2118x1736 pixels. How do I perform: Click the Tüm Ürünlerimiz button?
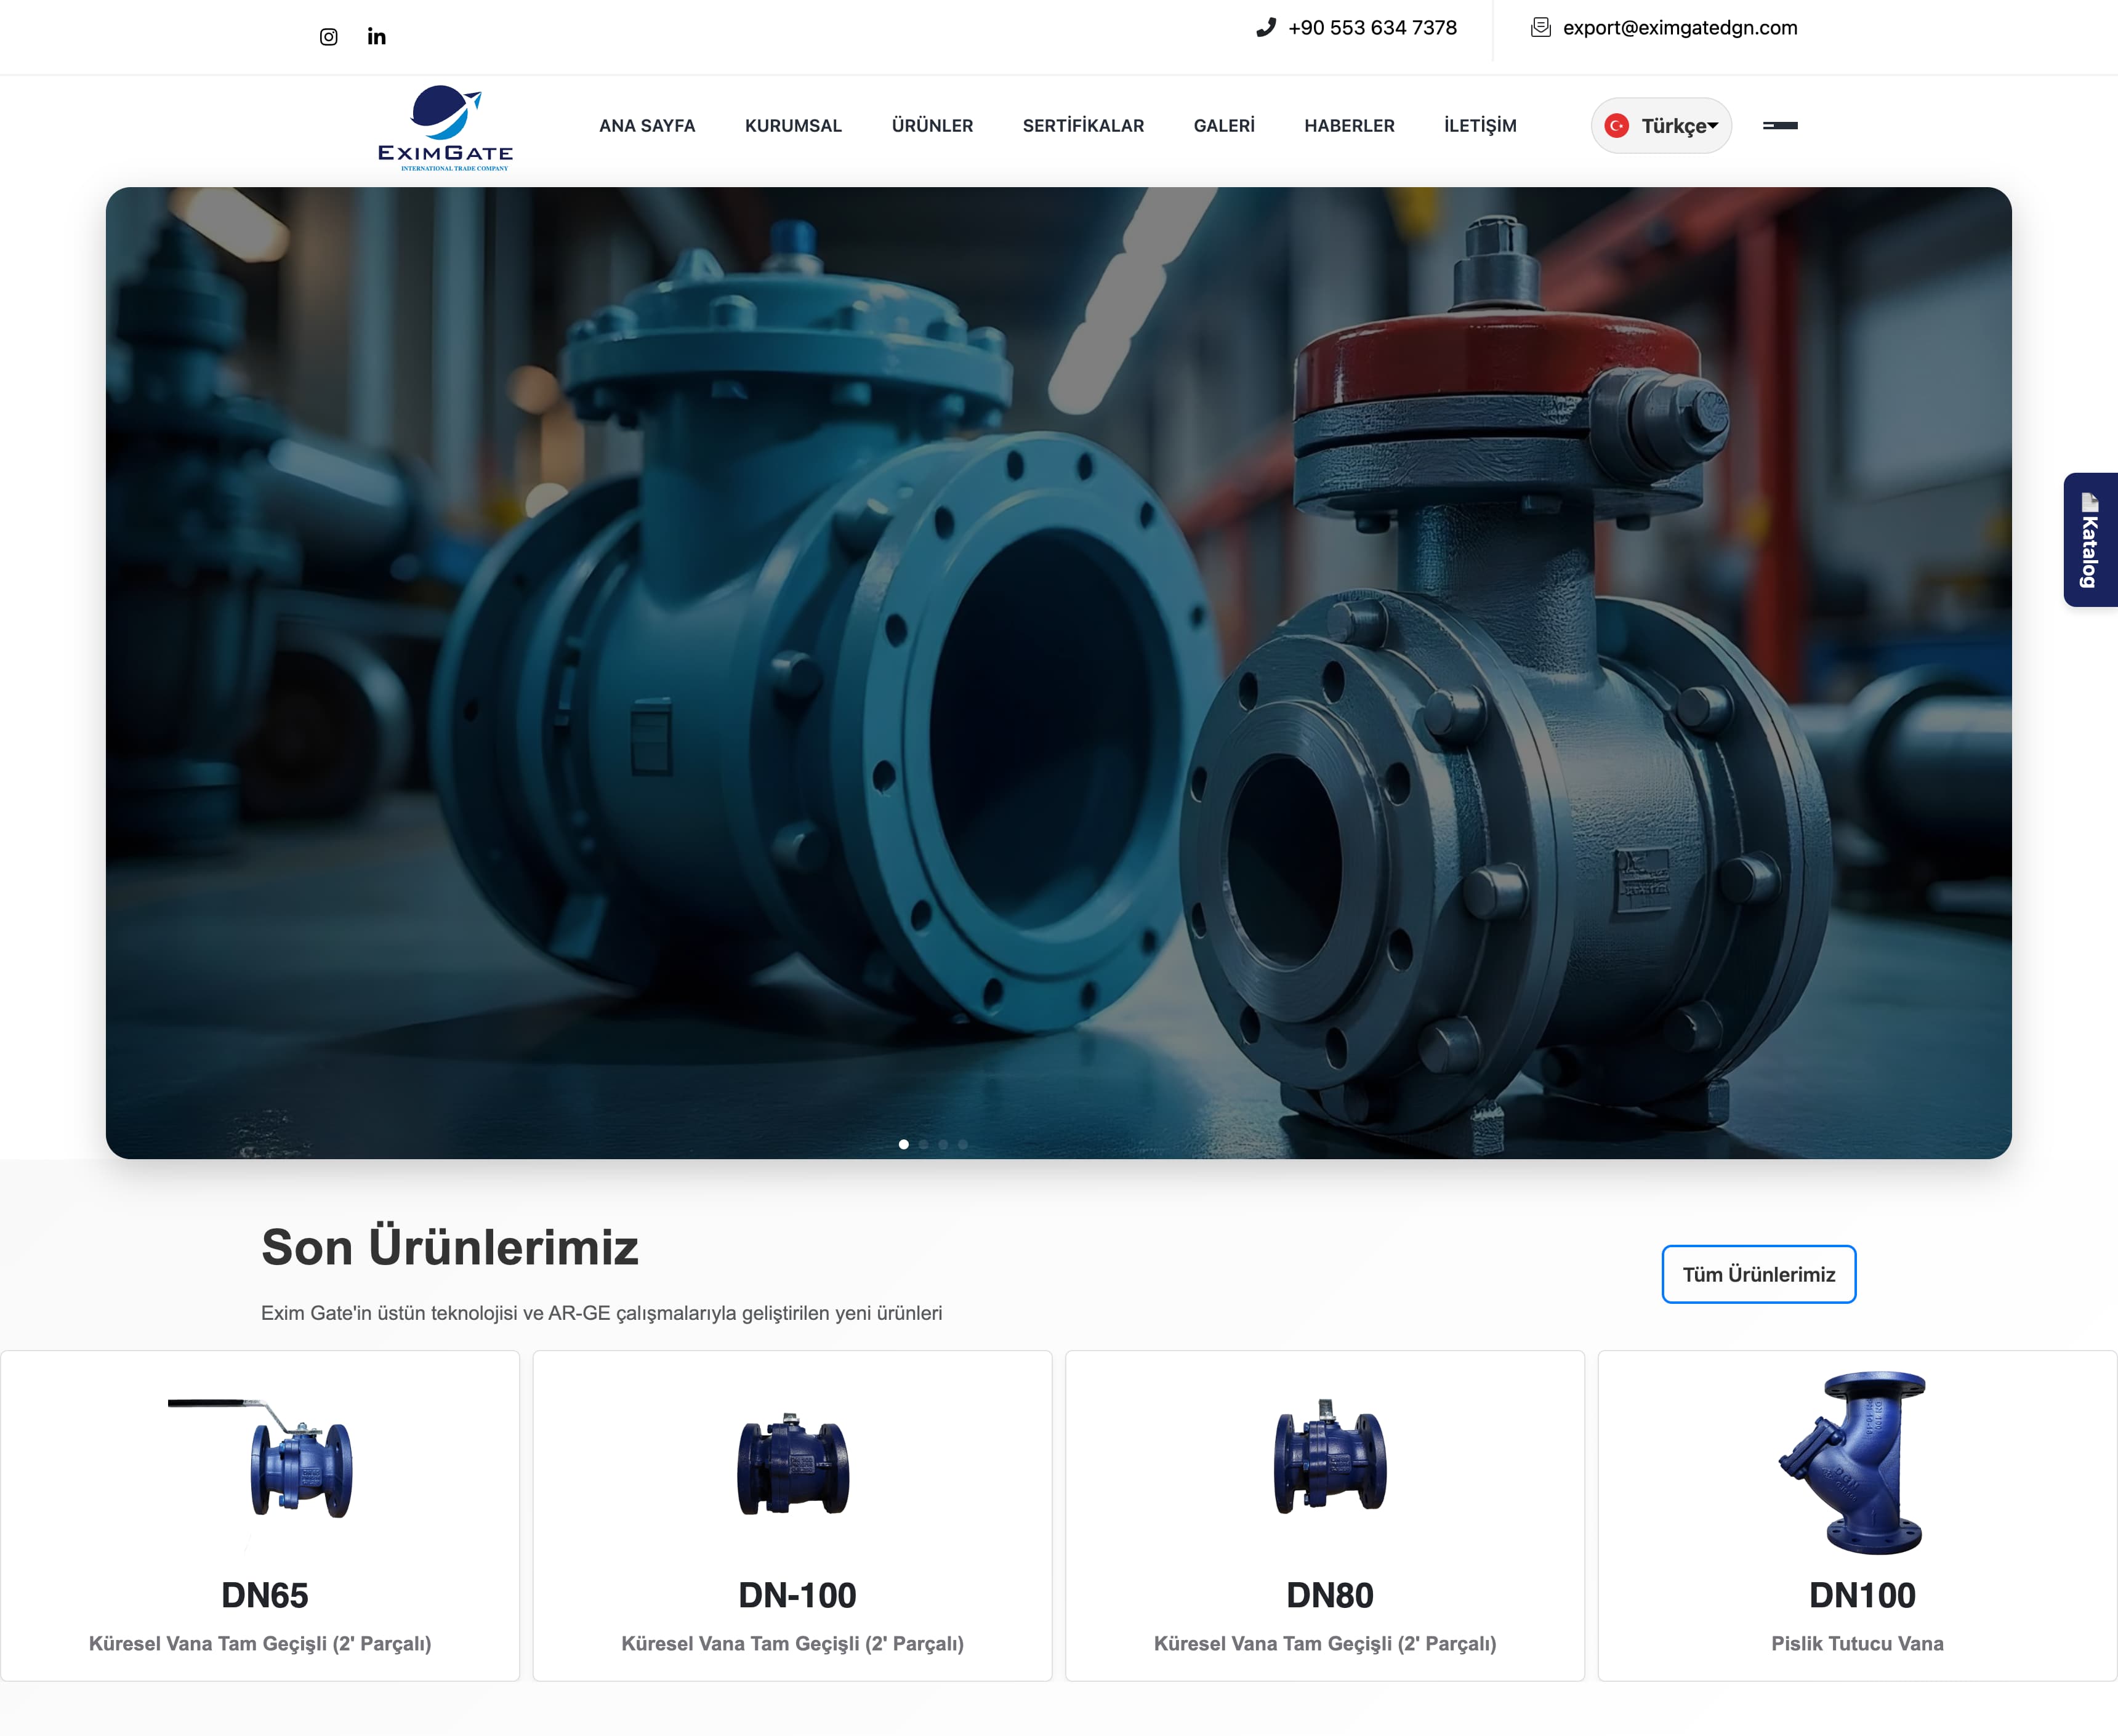[x=1758, y=1274]
